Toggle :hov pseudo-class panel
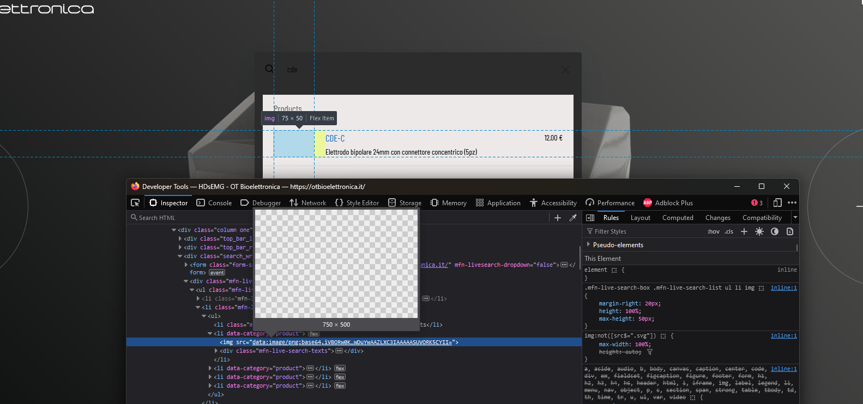Screen dimensions: 863x404 [714, 231]
